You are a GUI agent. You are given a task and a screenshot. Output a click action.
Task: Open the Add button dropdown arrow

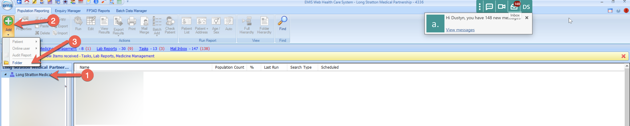pyautogui.click(x=8, y=35)
